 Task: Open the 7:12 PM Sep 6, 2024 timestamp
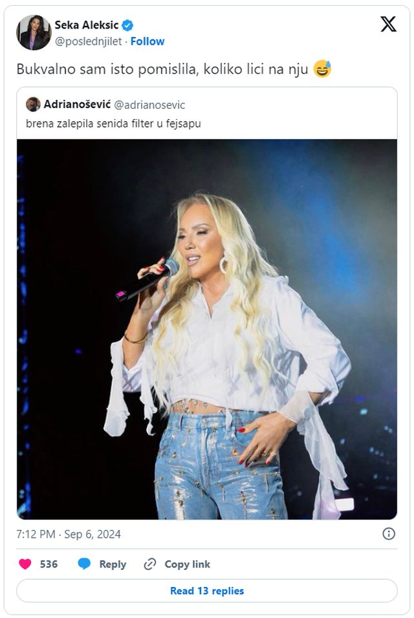click(x=69, y=534)
